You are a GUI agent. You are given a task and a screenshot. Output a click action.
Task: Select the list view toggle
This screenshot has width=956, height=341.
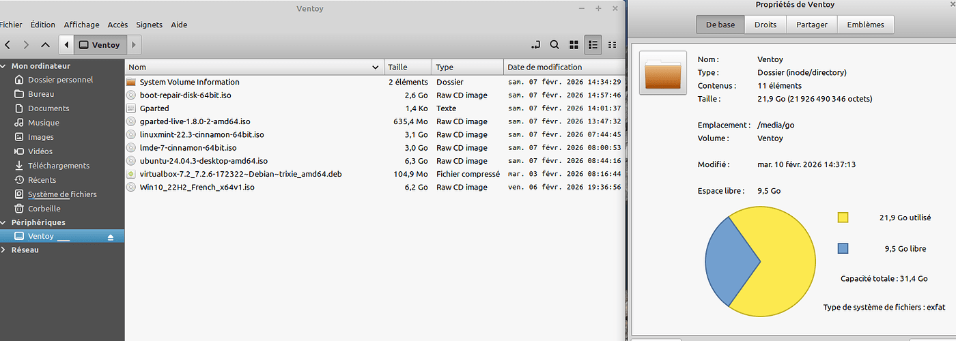[593, 45]
